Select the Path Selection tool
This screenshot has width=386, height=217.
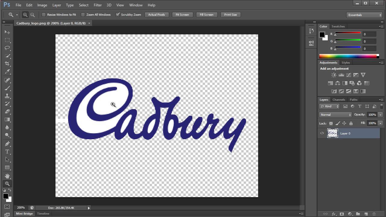tap(8, 159)
